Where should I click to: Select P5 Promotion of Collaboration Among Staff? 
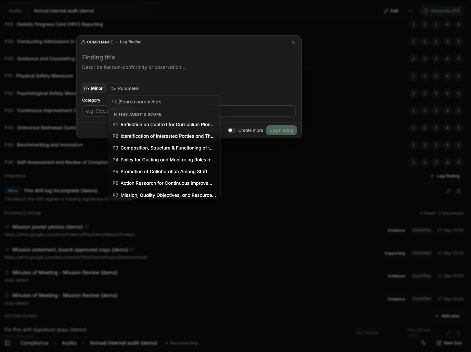pos(164,171)
